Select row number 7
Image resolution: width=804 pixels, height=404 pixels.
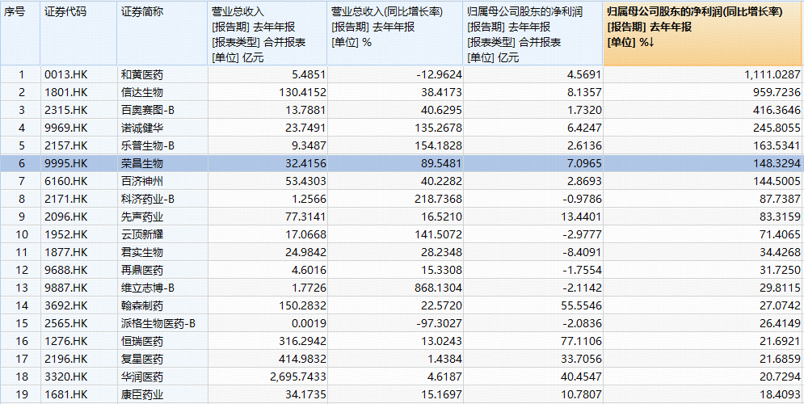(21, 180)
